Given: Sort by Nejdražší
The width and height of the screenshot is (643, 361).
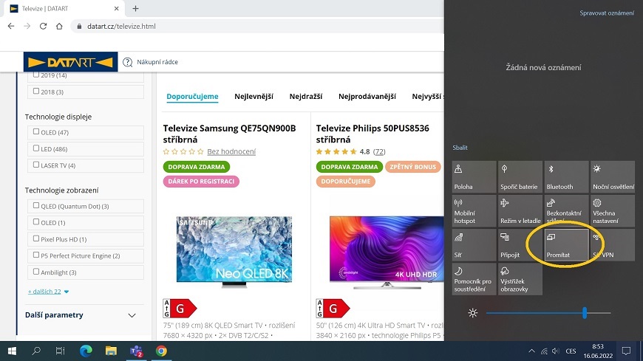Looking at the screenshot, I should 306,96.
